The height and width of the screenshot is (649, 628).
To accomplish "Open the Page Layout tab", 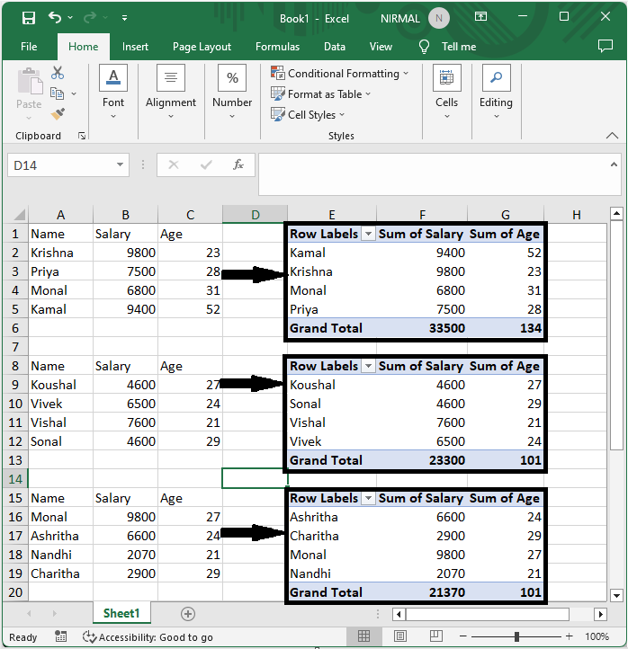I will coord(202,47).
